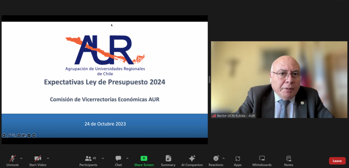Image resolution: width=349 pixels, height=168 pixels.
Task: Click the date '24 de Octubre 2023'
Action: 105,124
